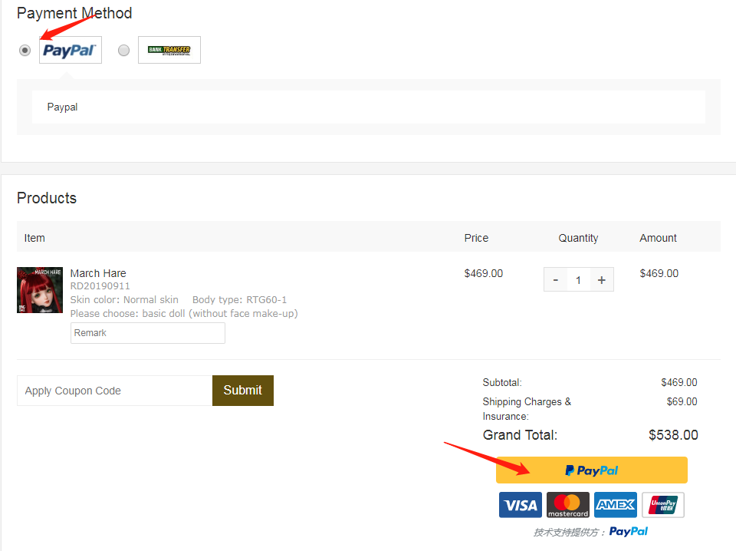Select the Bank Transfer radio button
The height and width of the screenshot is (551, 736).
124,50
